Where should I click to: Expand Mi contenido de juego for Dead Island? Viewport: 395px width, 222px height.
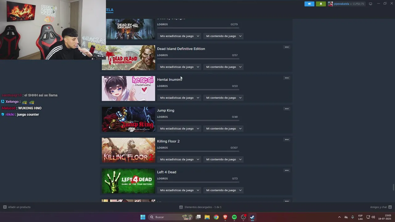[223, 67]
